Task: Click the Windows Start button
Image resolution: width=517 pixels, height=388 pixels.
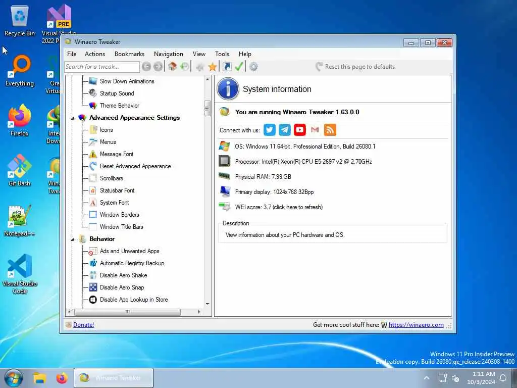Action: pos(14,378)
